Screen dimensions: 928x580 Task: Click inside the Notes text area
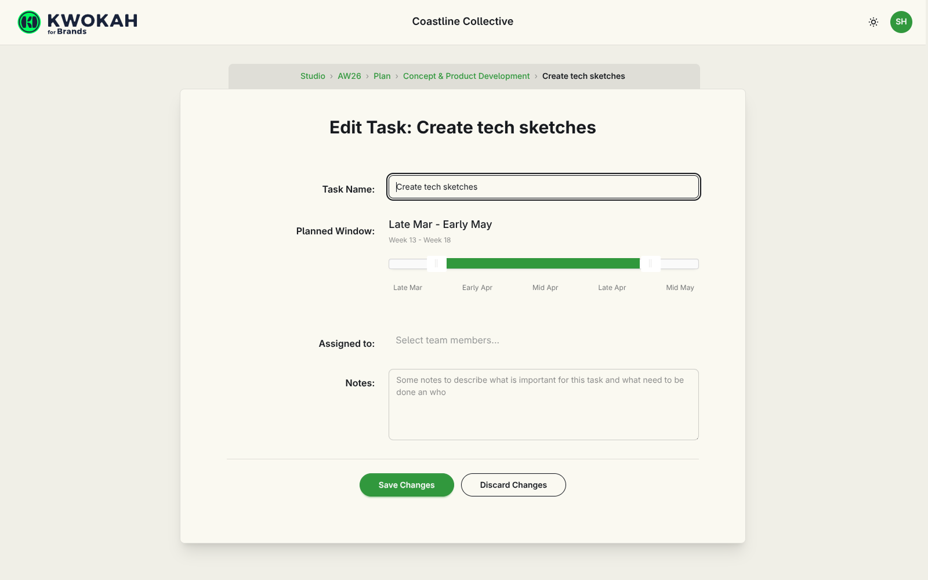point(543,404)
